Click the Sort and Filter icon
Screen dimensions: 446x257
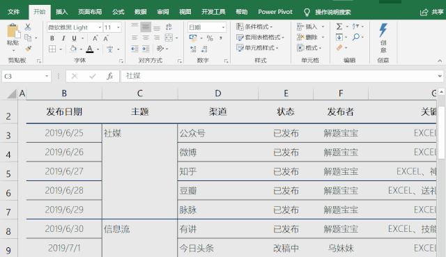355,26
